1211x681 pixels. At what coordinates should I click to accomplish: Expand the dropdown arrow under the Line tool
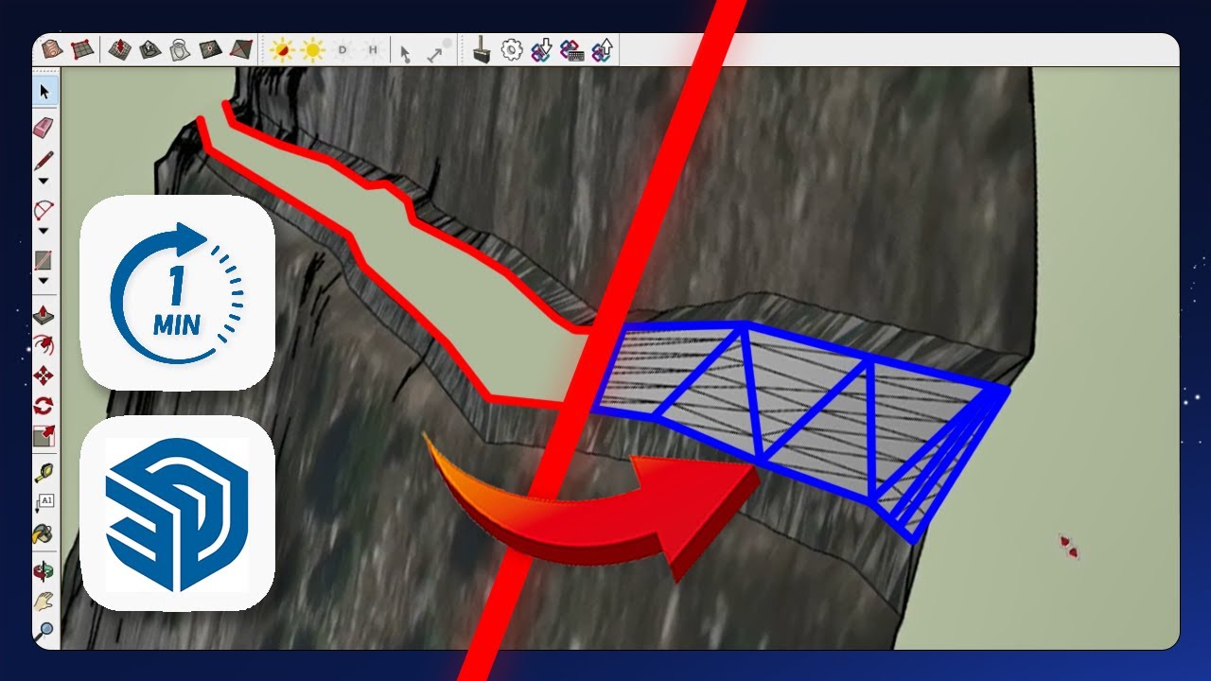44,181
